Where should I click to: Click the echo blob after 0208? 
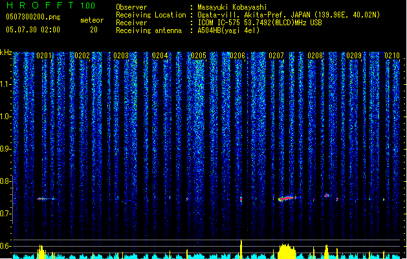pyautogui.click(x=327, y=196)
